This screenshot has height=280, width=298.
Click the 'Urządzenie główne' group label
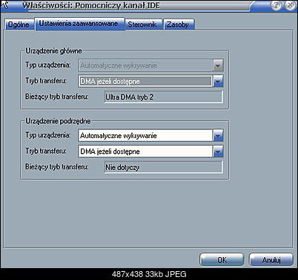(x=53, y=51)
